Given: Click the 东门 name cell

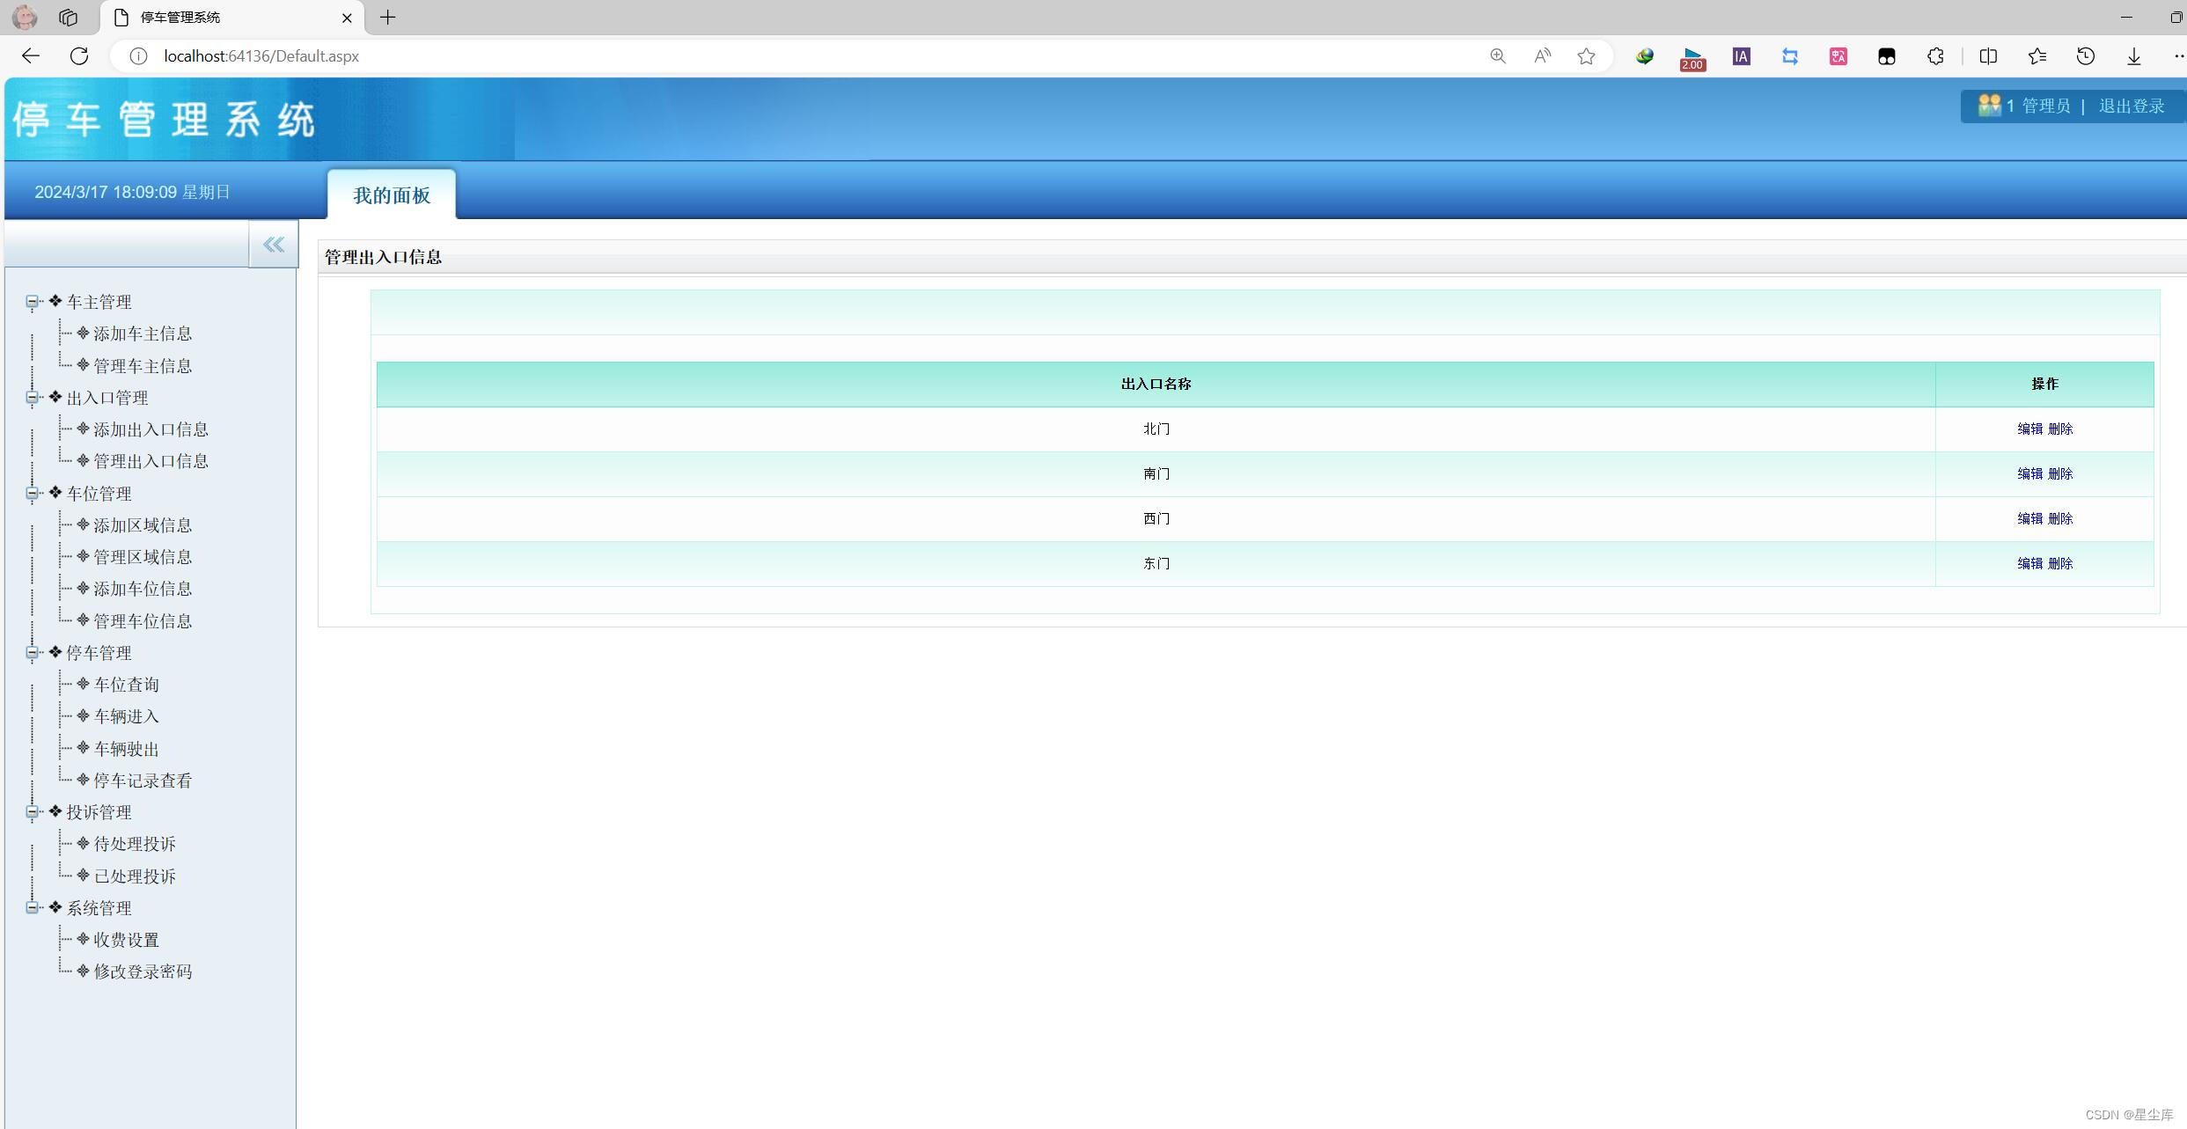Looking at the screenshot, I should point(1156,563).
